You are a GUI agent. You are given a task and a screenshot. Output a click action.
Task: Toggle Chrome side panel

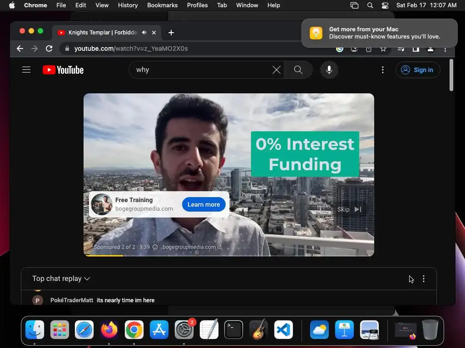tap(416, 49)
